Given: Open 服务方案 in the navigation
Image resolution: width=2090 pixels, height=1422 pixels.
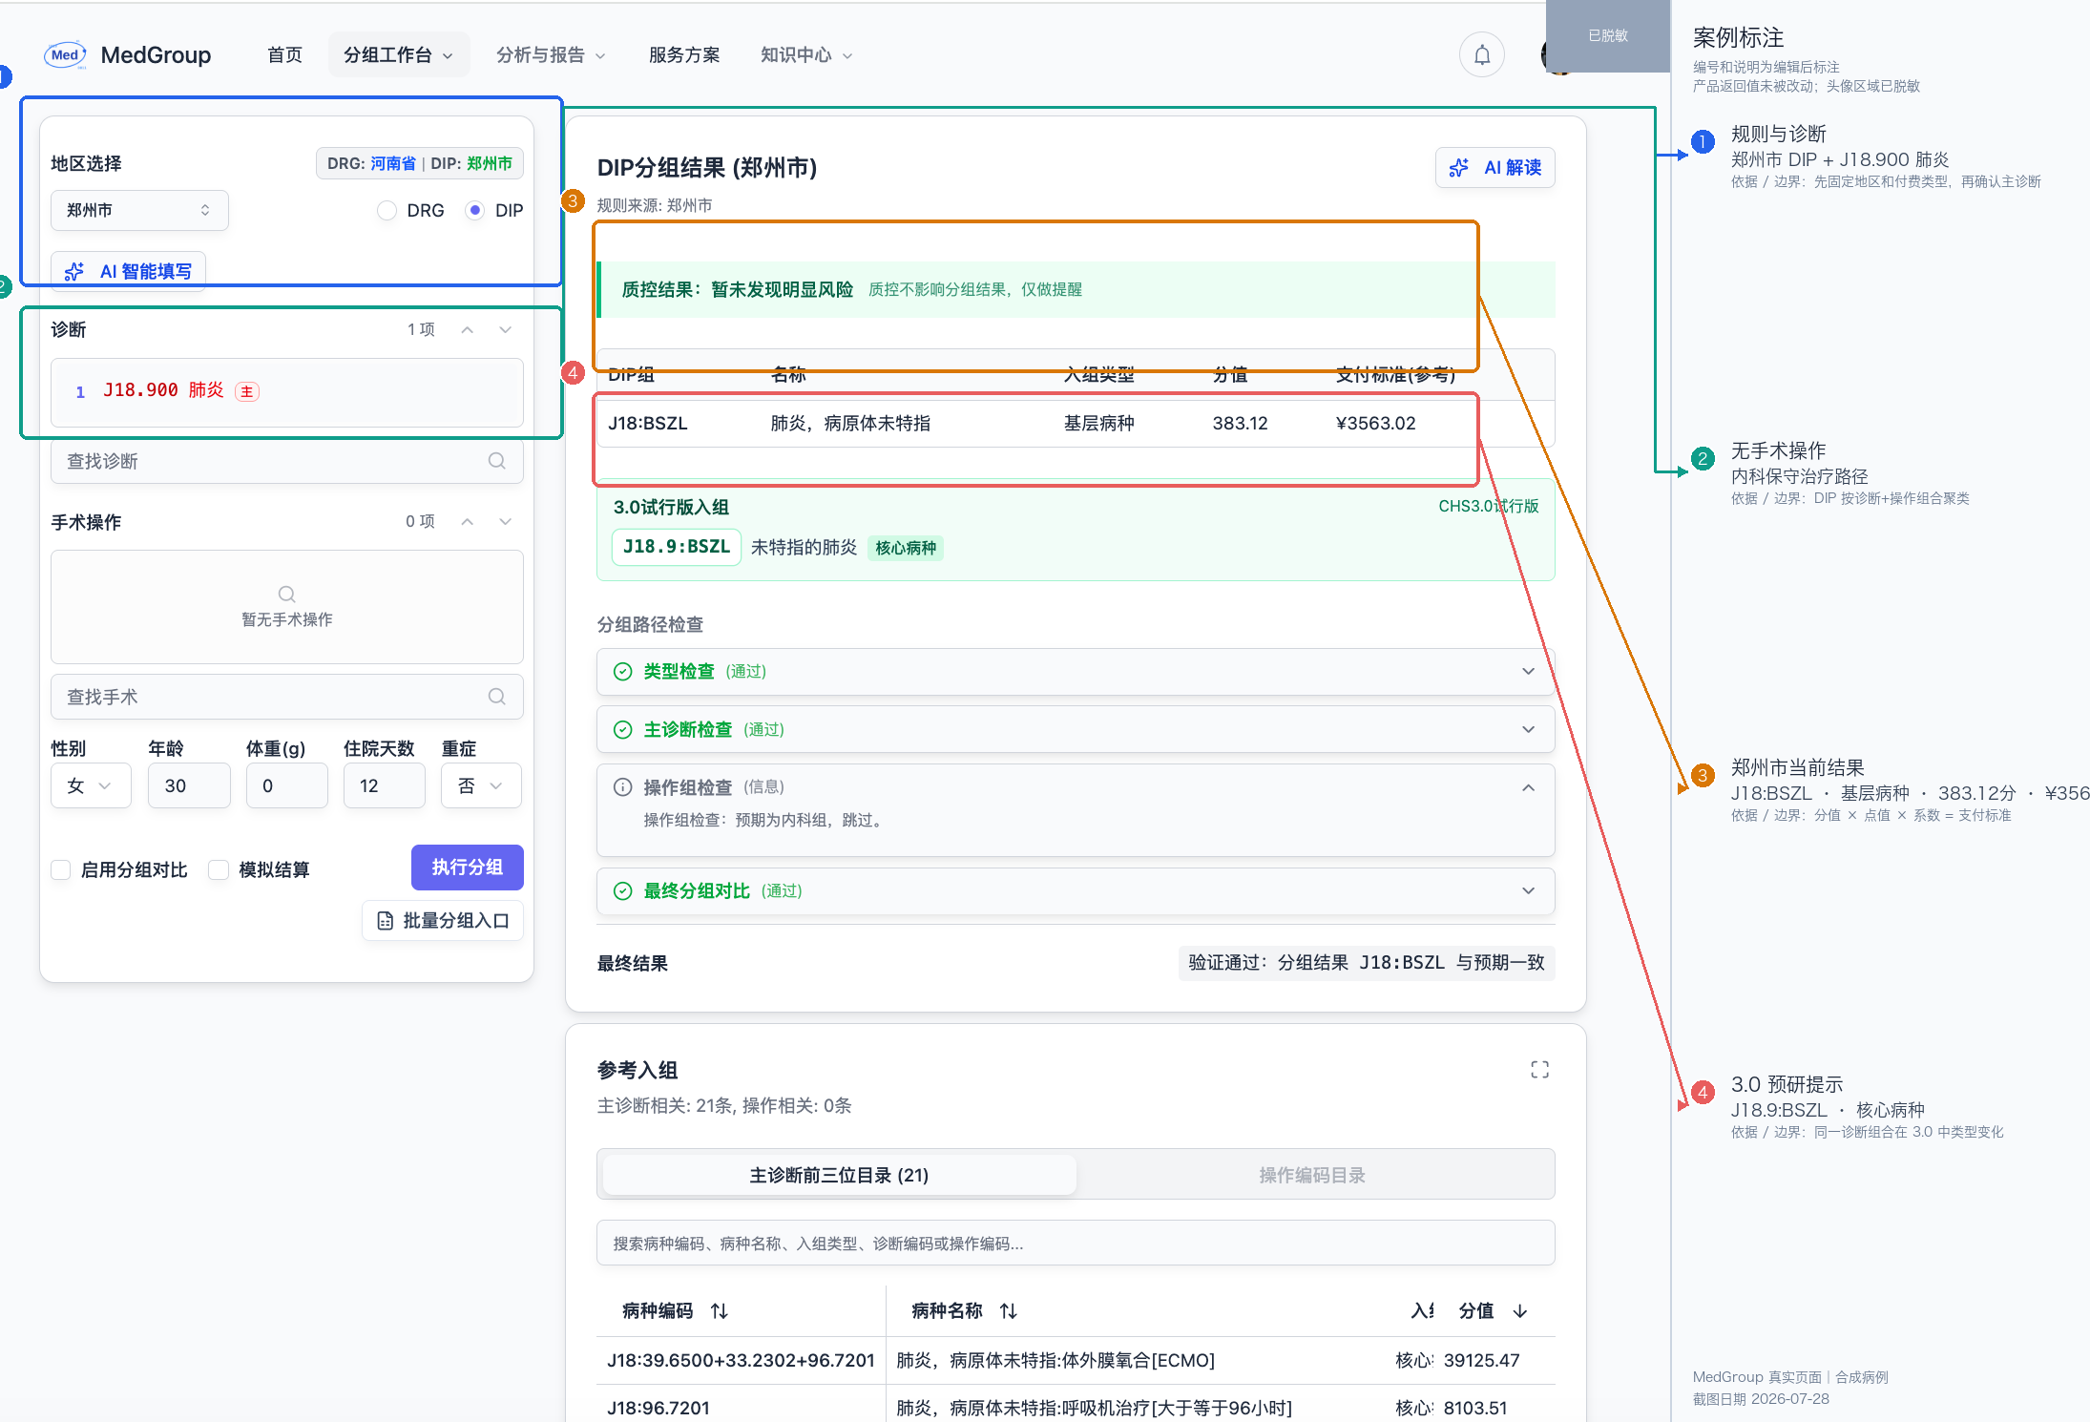Looking at the screenshot, I should coord(684,55).
